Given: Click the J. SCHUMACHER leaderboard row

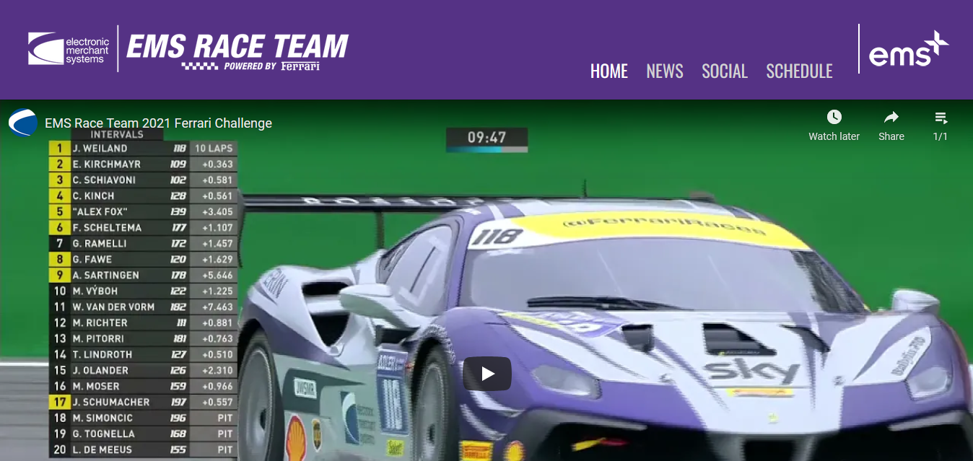Looking at the screenshot, I should [143, 402].
